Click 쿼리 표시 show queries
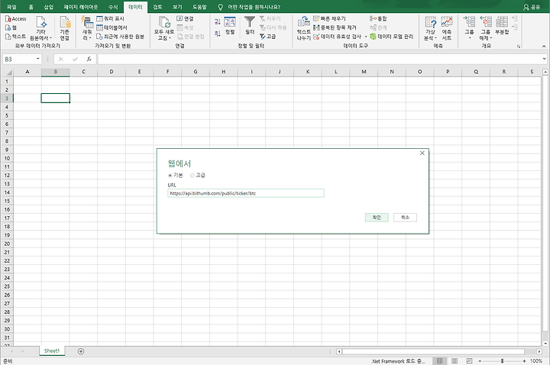 click(110, 18)
